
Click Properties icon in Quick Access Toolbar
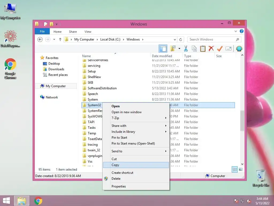pyautogui.click(x=45, y=24)
